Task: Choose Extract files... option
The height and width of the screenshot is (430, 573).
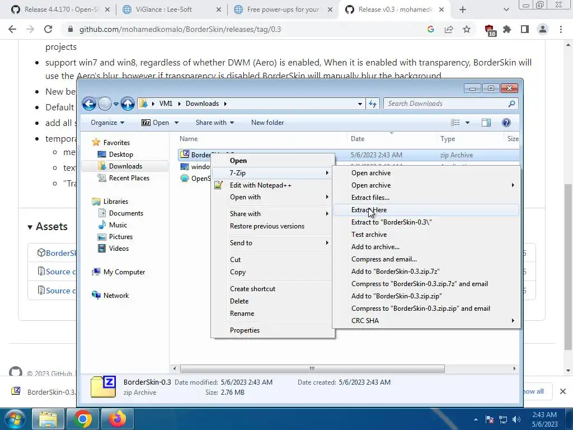Action: 426,198
